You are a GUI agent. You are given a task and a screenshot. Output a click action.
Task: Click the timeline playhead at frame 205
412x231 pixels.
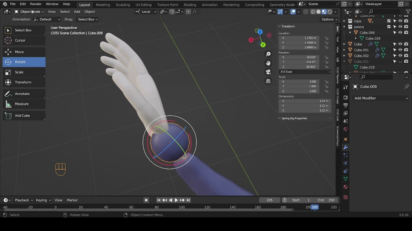pos(314,207)
